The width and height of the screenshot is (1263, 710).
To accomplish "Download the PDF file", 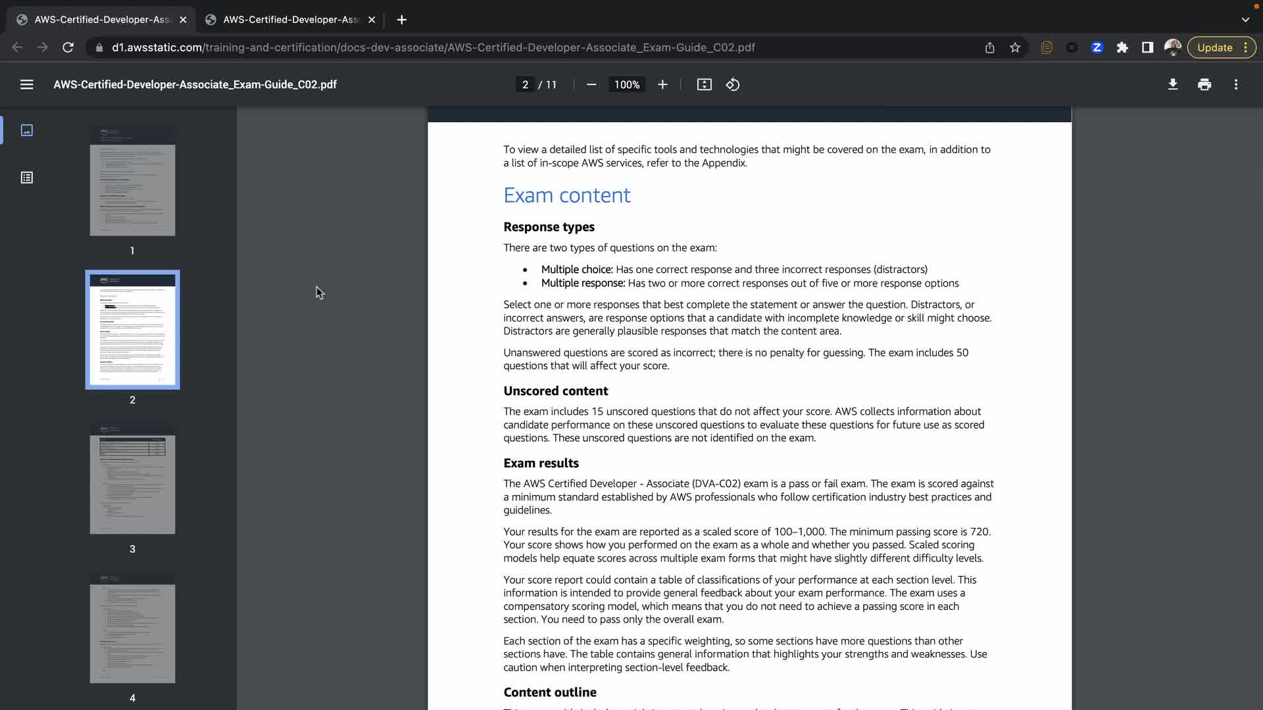I will click(x=1172, y=85).
